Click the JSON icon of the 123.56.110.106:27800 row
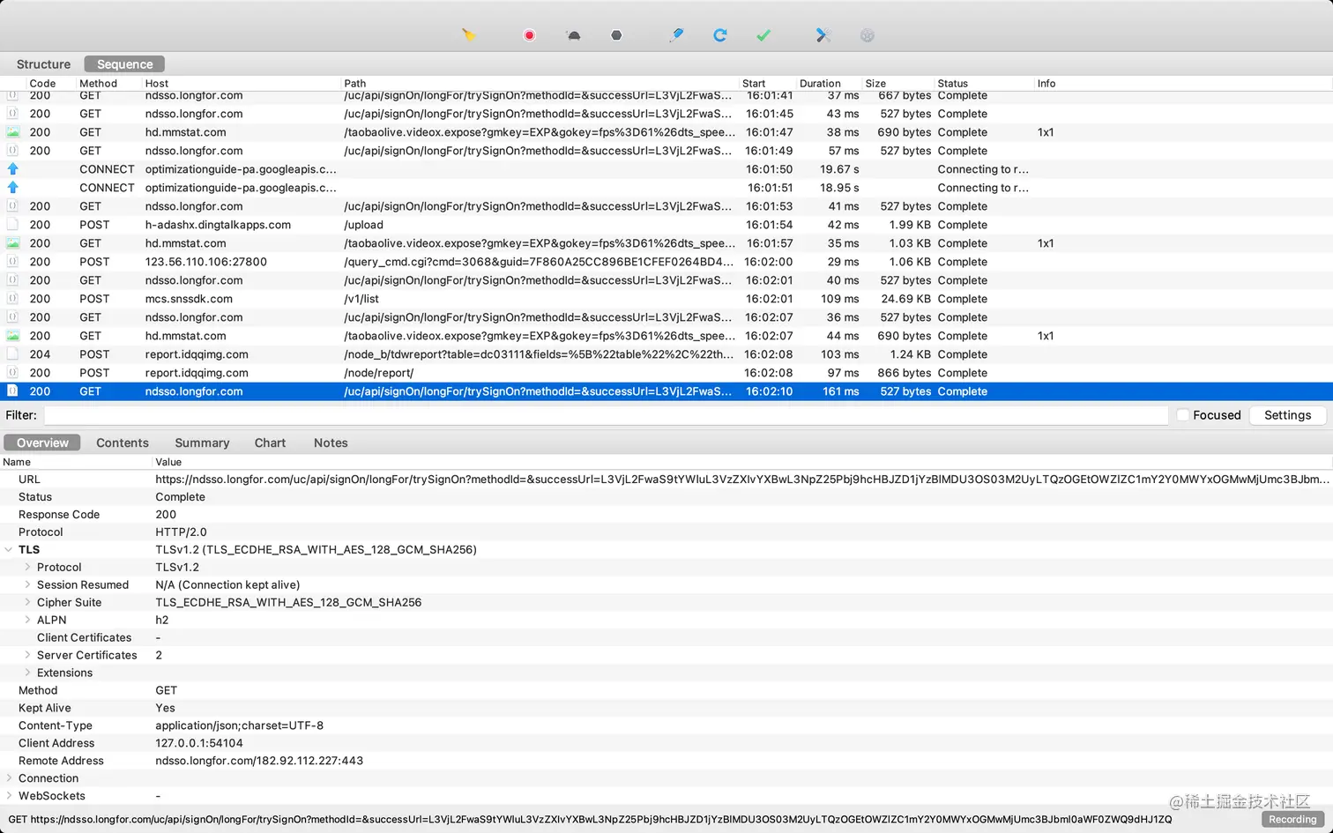This screenshot has width=1333, height=833. 12,262
